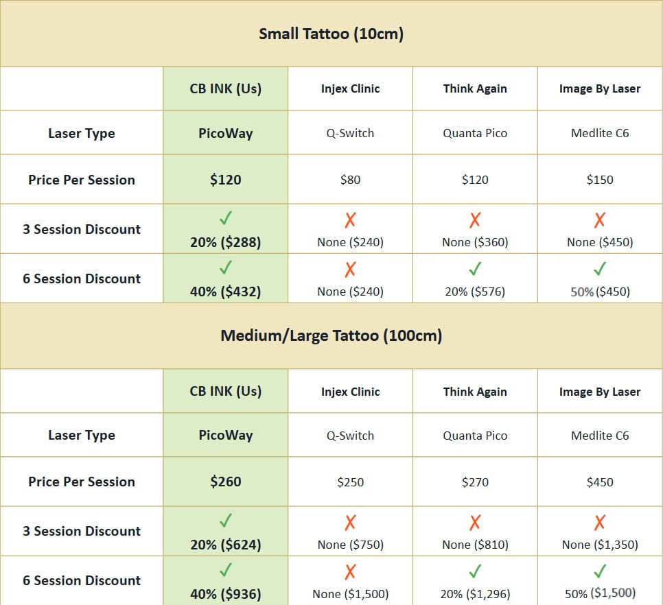
Task: Click the "Medium/Large Tattoo (100cm)" heading
Action: pyautogui.click(x=331, y=336)
